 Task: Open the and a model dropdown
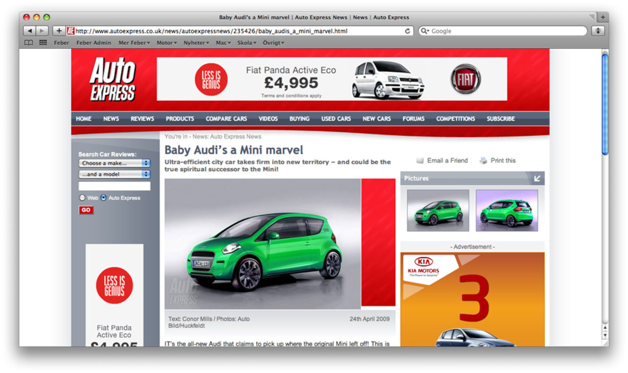point(114,174)
